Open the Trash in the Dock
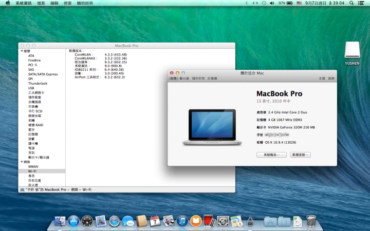 (311, 221)
